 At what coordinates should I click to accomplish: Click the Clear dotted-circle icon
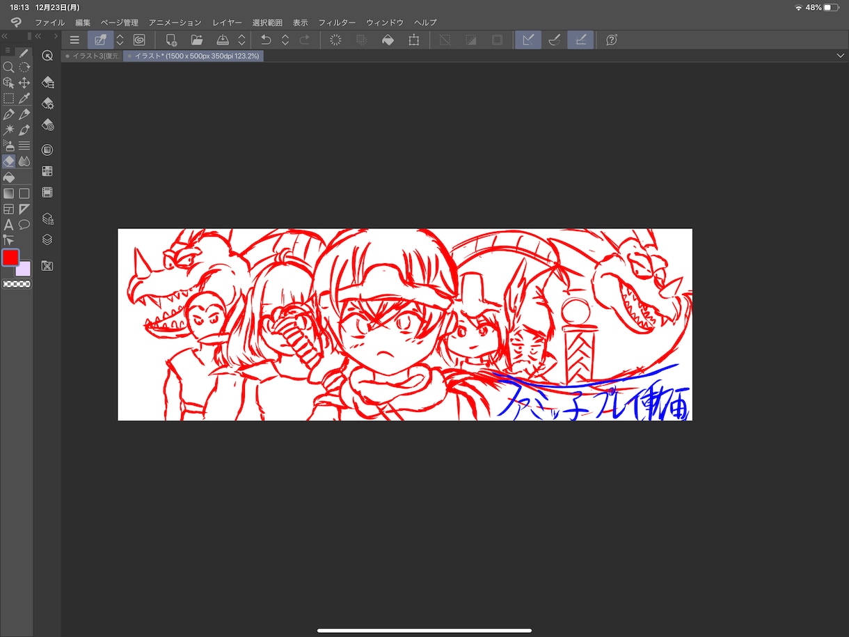pyautogui.click(x=335, y=40)
